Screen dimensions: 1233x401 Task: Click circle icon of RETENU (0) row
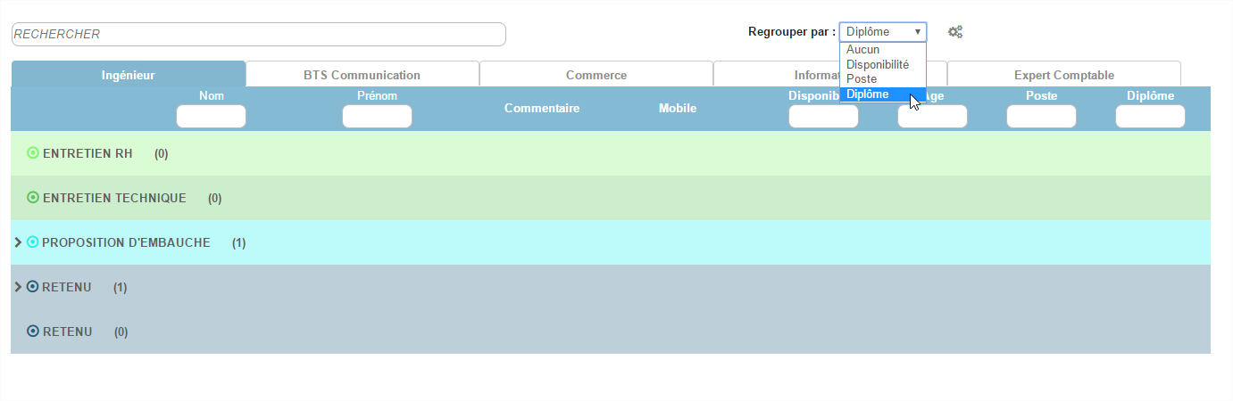[33, 331]
